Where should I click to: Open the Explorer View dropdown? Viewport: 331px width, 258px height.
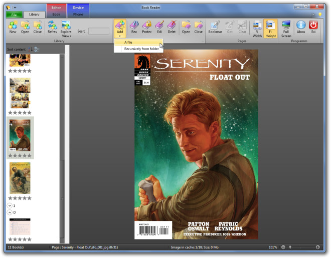pyautogui.click(x=66, y=29)
